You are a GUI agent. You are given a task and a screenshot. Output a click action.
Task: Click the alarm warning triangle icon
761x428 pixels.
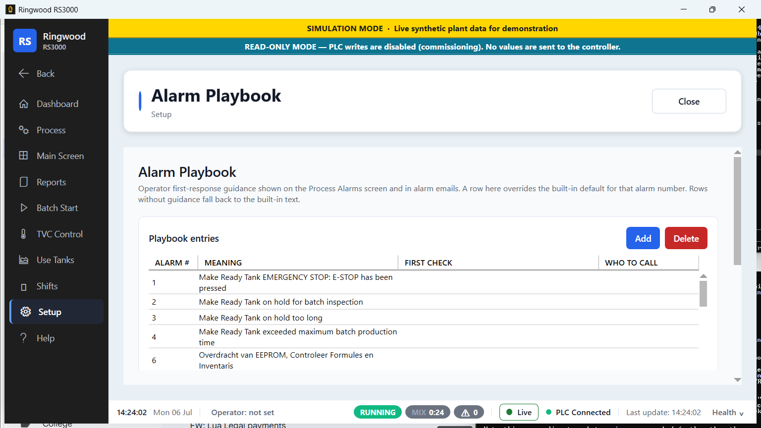click(x=465, y=412)
